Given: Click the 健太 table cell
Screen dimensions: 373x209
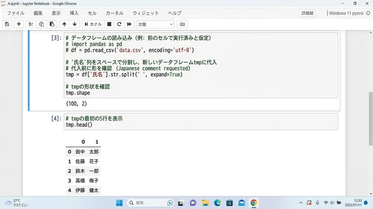Looking at the screenshot, I should click(94, 190).
